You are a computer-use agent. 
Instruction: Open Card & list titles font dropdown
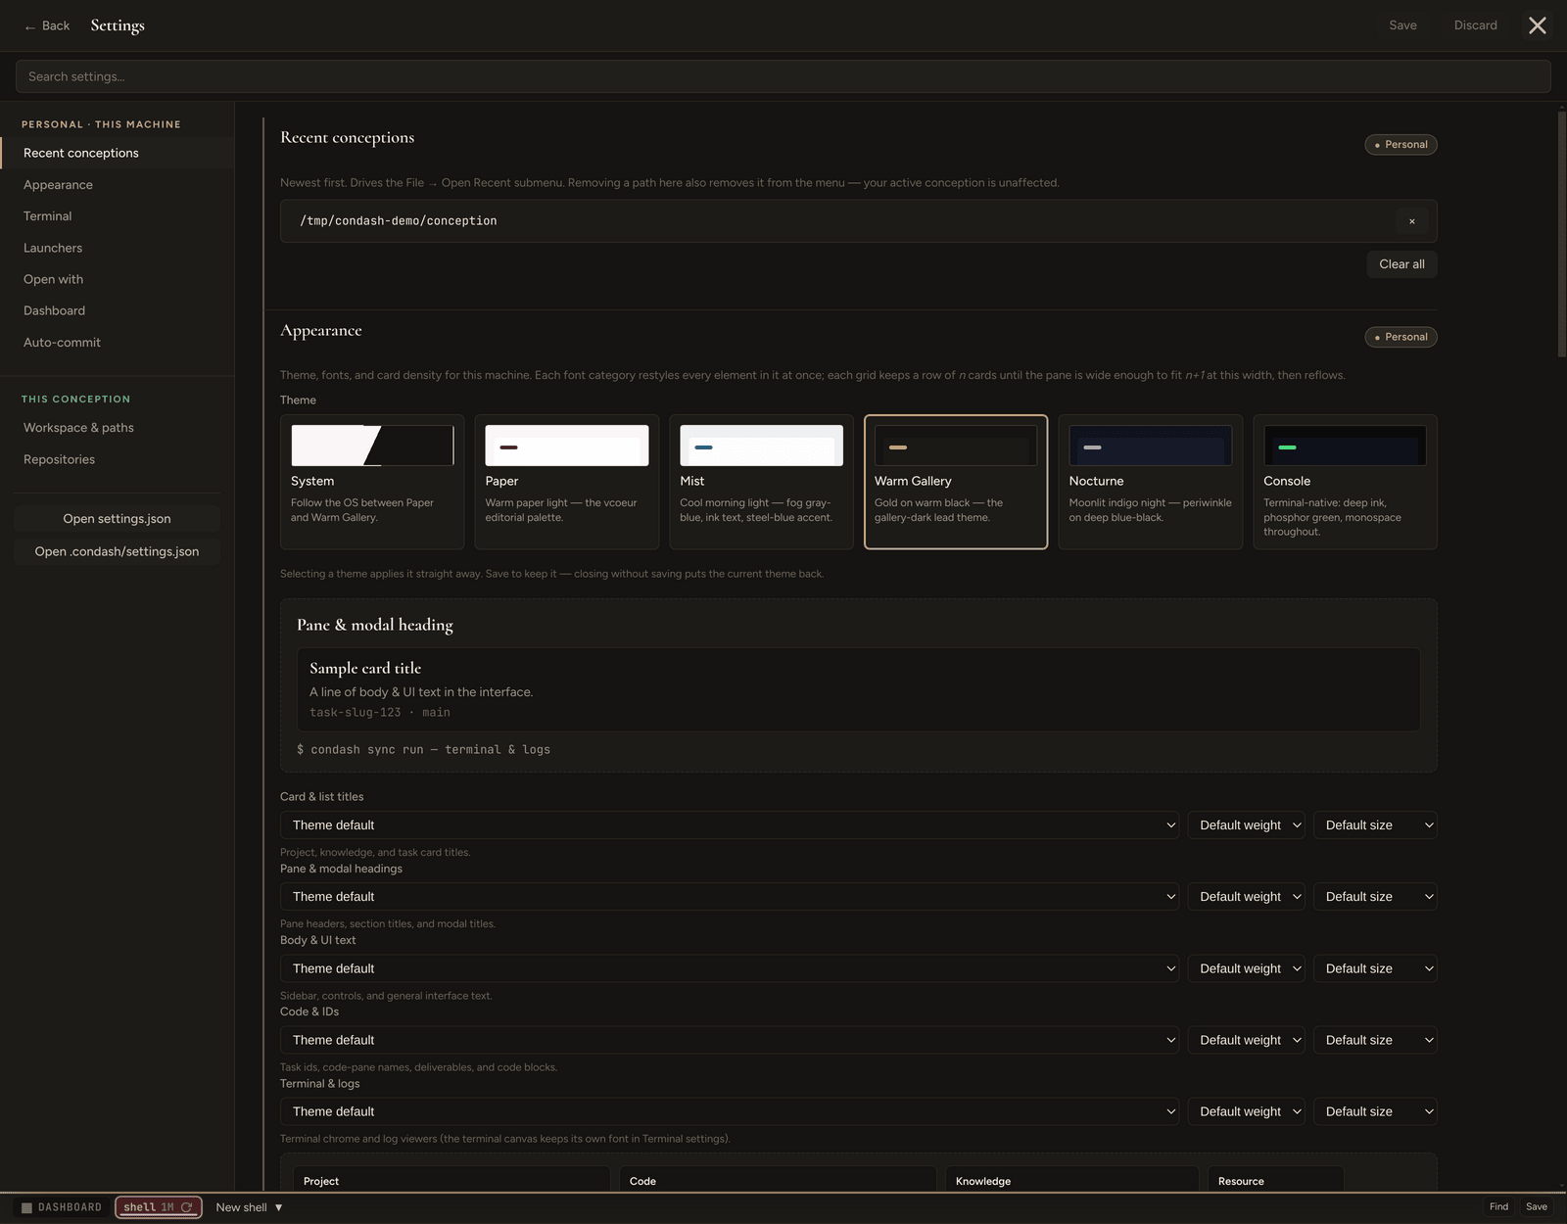[730, 825]
